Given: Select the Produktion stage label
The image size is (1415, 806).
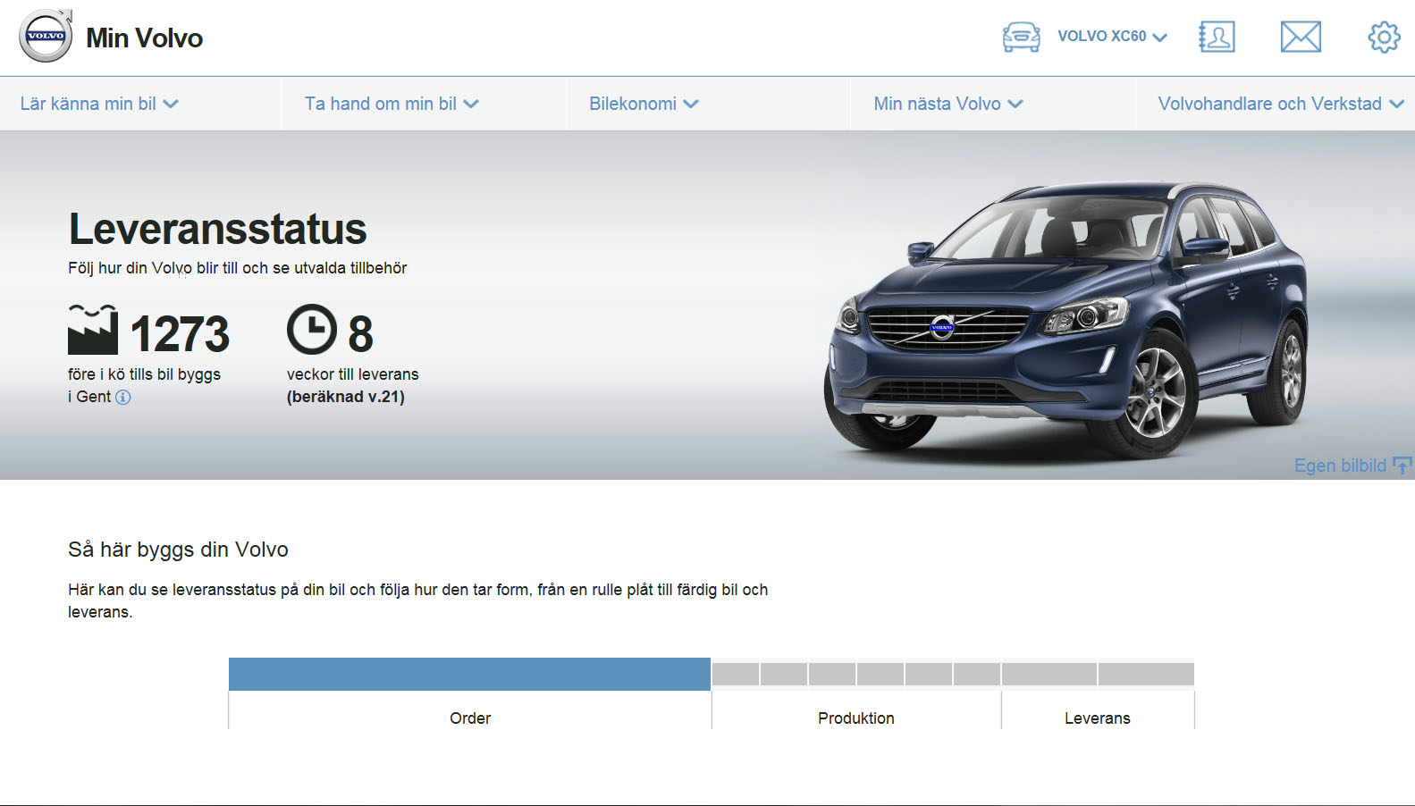Looking at the screenshot, I should coord(855,718).
